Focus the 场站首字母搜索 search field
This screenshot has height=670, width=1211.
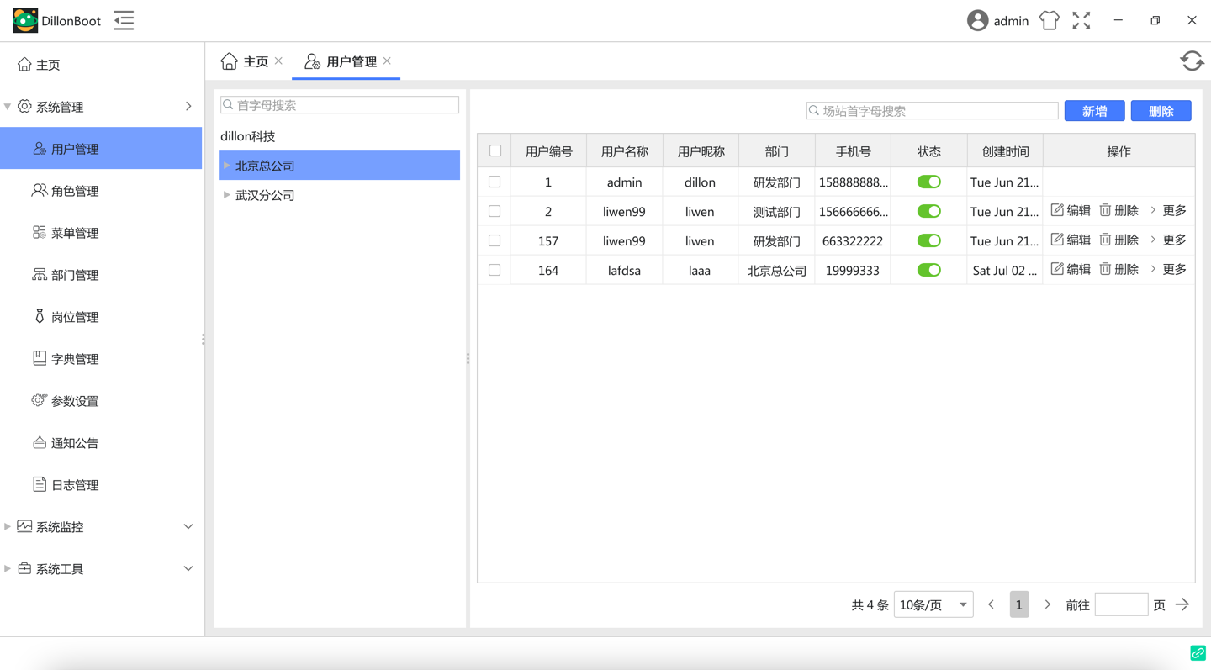[932, 111]
